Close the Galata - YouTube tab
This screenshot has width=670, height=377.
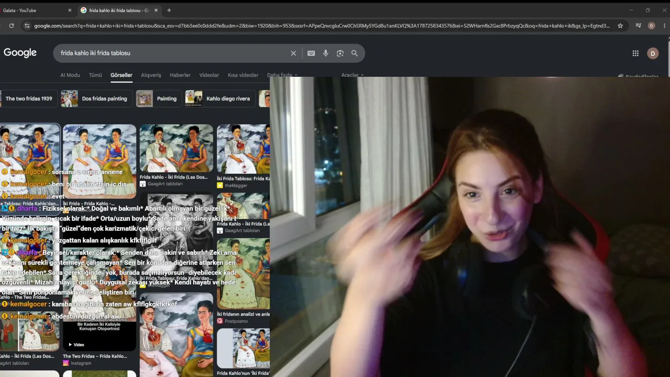click(x=70, y=10)
